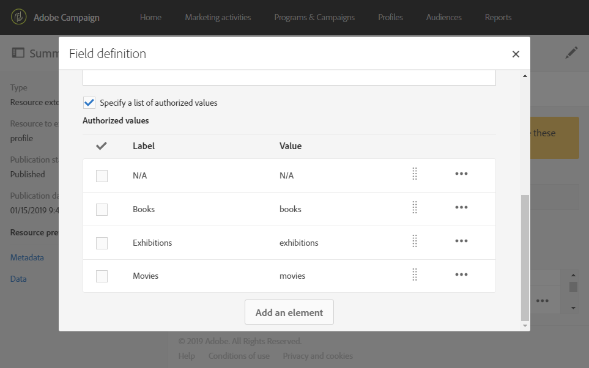The image size is (589, 368).
Task: Click the Adobe Campaign logo icon
Action: point(20,17)
